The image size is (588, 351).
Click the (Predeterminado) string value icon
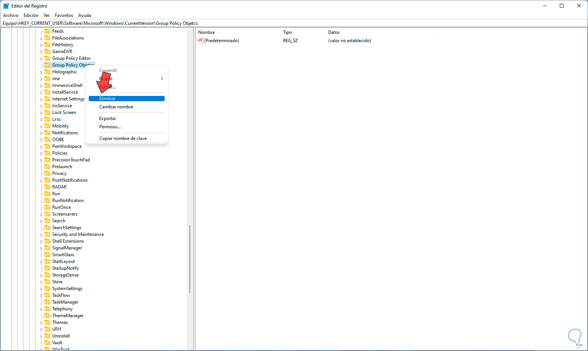pyautogui.click(x=200, y=40)
